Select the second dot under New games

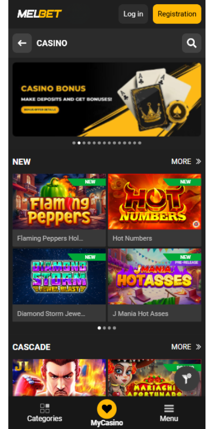(104, 328)
